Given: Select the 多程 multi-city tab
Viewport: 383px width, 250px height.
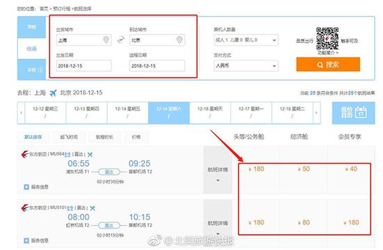Looking at the screenshot, I should [x=31, y=69].
